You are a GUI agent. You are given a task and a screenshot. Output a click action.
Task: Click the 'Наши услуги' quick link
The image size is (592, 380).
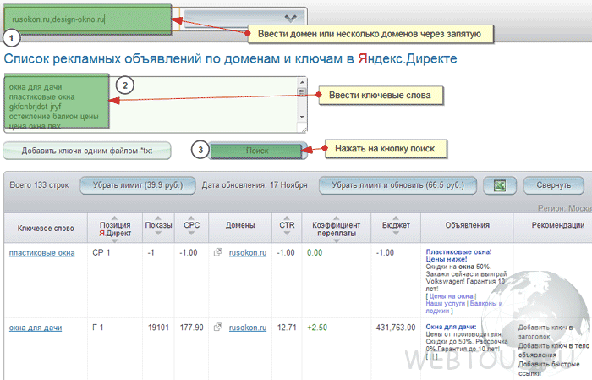click(x=445, y=303)
